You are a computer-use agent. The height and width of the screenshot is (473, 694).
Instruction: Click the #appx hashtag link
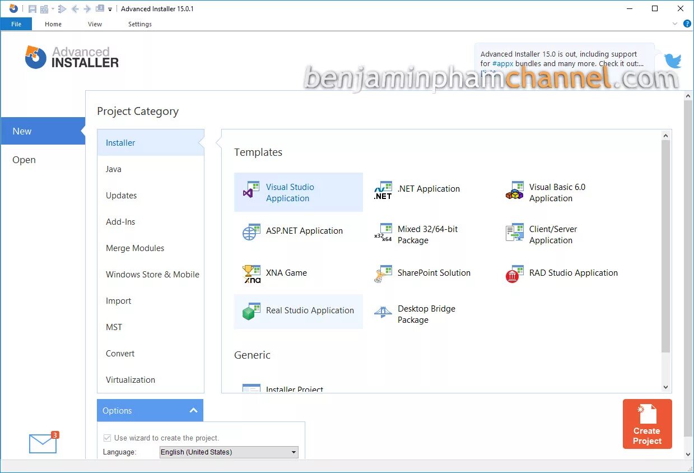[x=502, y=63]
